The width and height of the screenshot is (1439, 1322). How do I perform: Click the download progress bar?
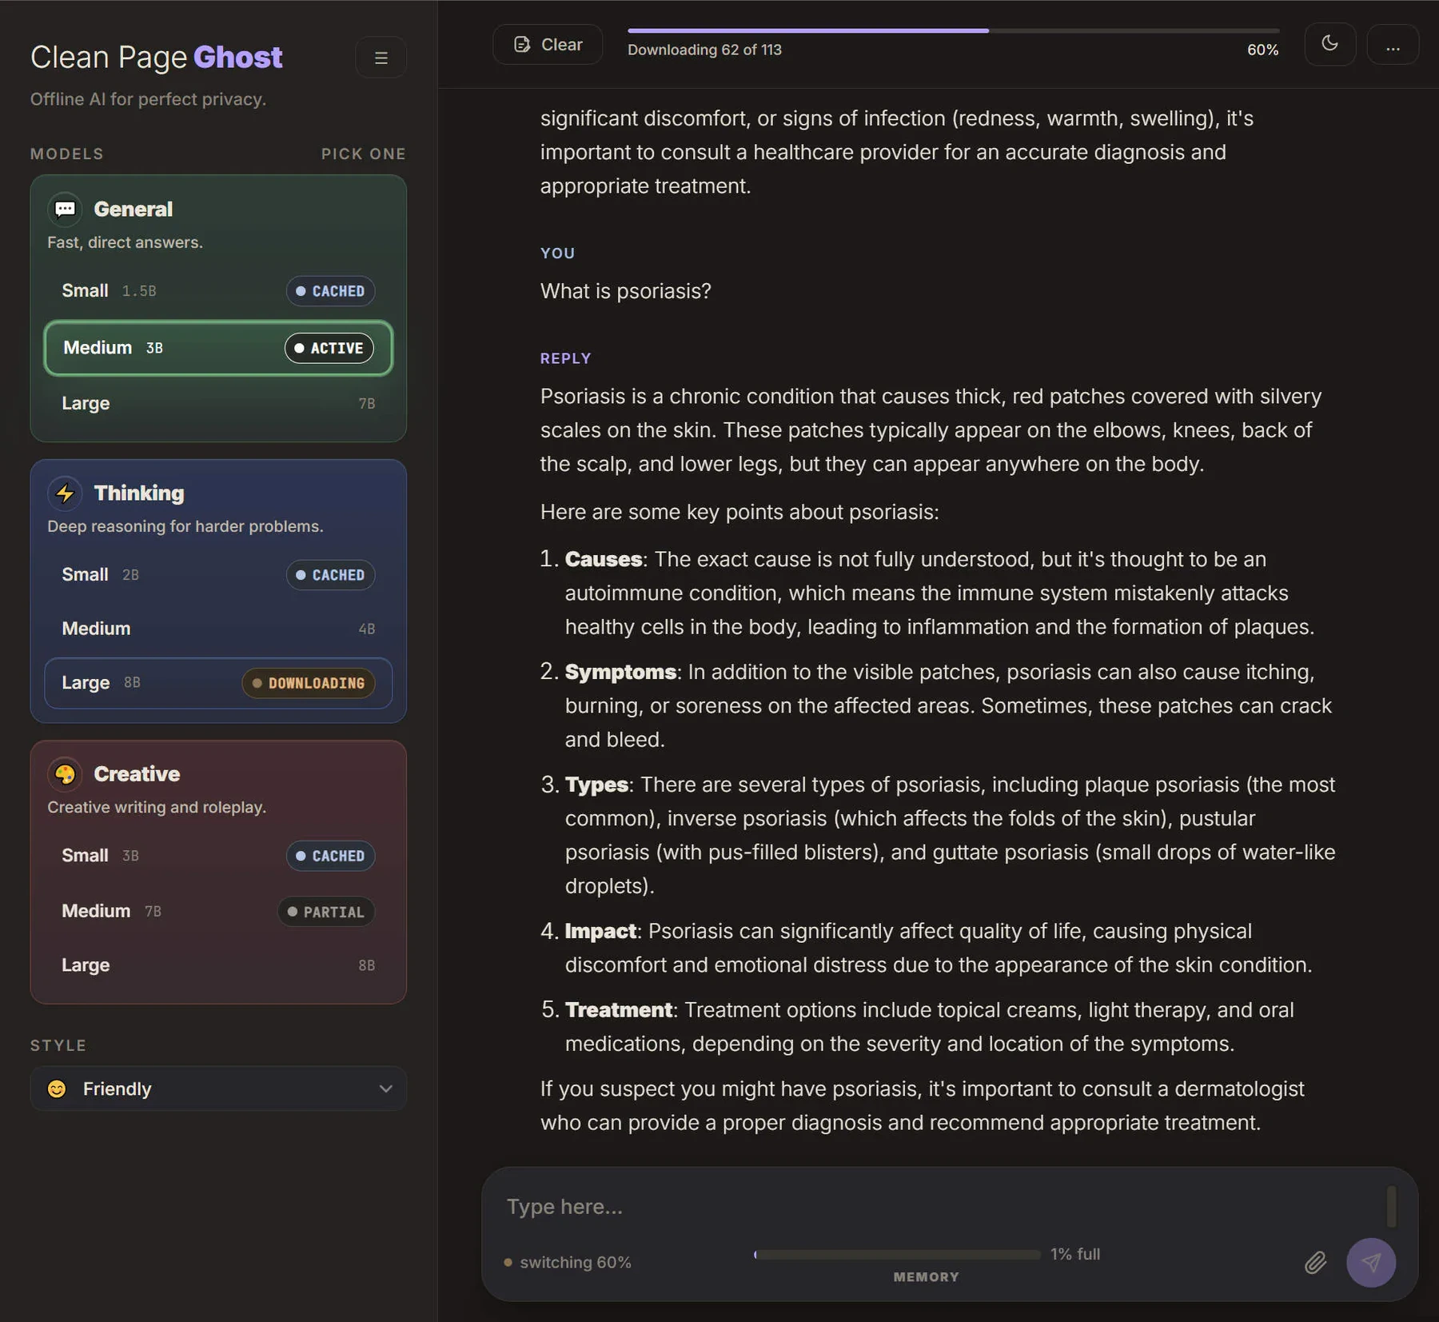(953, 30)
